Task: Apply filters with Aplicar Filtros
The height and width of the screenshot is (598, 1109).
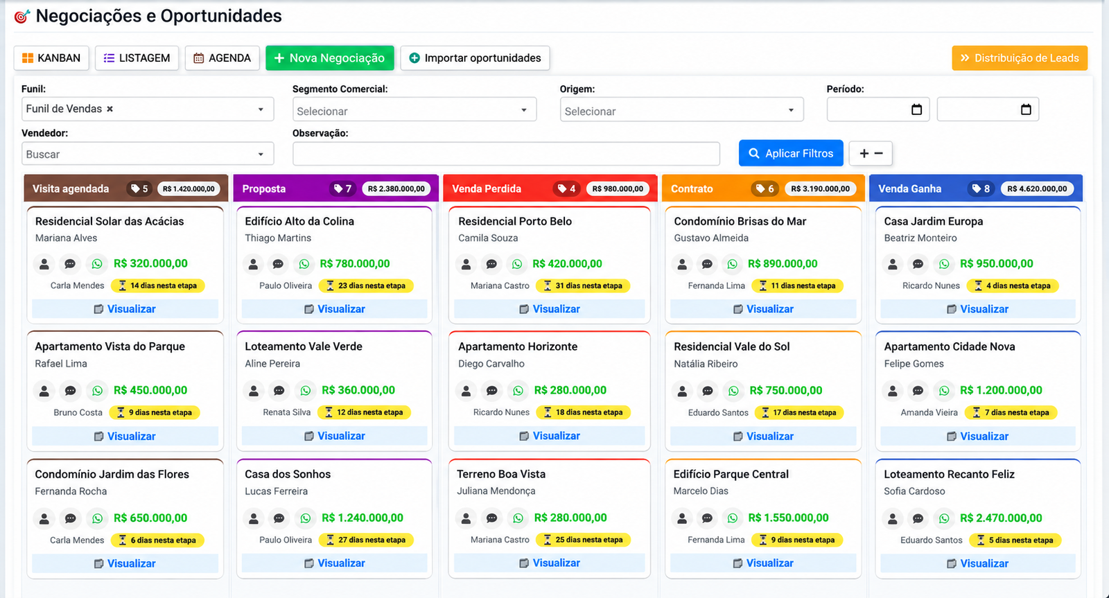Action: tap(791, 153)
